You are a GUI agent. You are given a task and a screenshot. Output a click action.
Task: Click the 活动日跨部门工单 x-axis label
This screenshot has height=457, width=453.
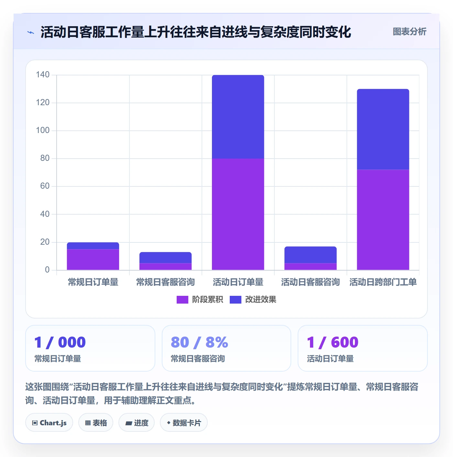pyautogui.click(x=383, y=282)
